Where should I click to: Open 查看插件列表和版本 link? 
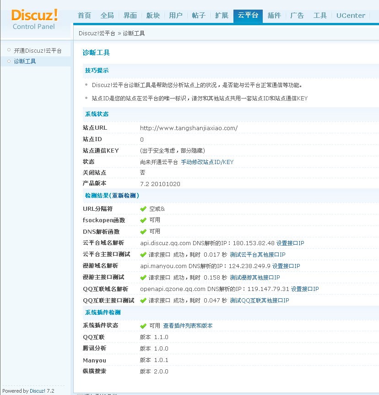tap(188, 326)
